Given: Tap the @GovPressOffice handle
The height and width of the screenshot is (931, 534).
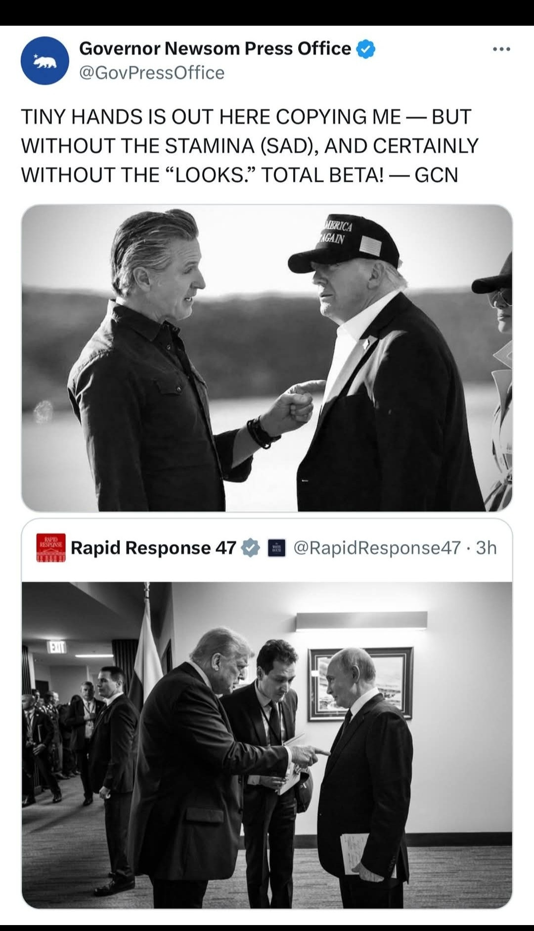Looking at the screenshot, I should point(152,73).
